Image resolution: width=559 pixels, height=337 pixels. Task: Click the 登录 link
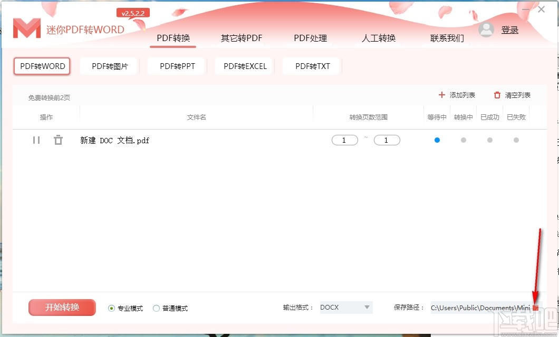tap(510, 30)
